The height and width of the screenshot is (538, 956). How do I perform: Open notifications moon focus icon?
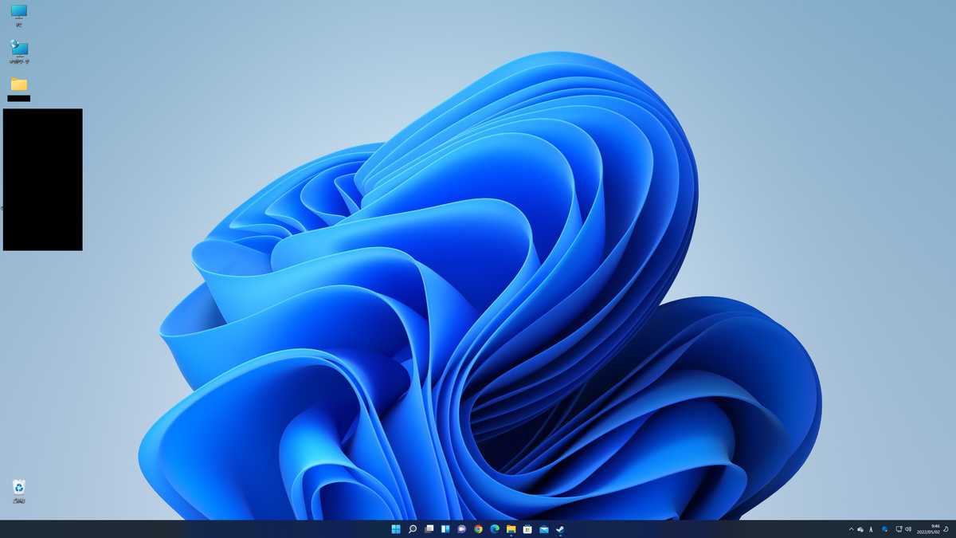946,529
